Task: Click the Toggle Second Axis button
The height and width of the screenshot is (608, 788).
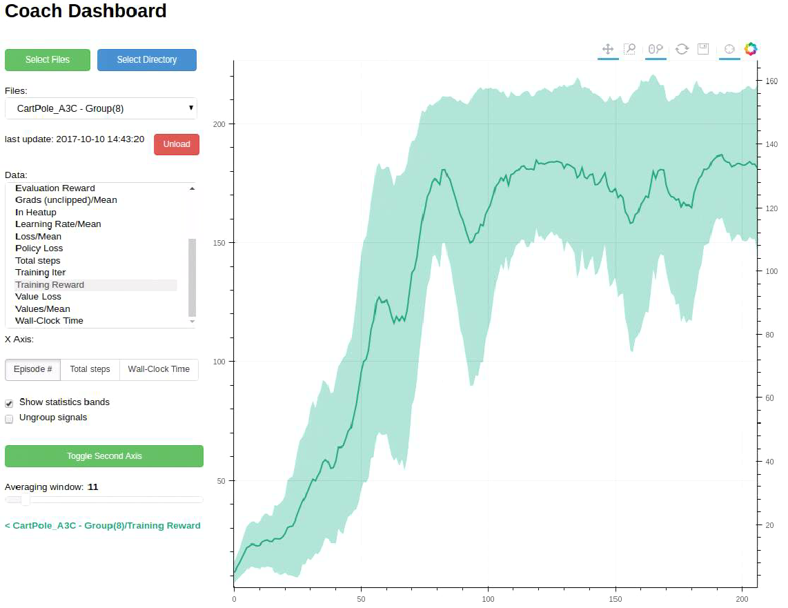Action: pyautogui.click(x=104, y=456)
